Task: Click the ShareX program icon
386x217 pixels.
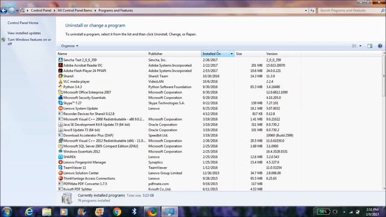Action: click(x=60, y=76)
